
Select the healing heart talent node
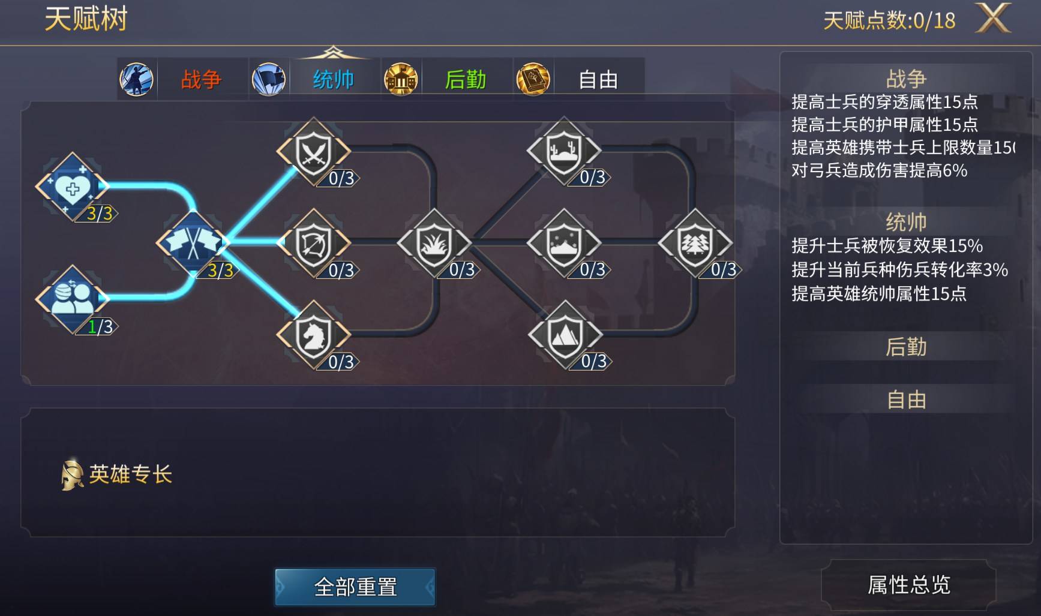(73, 188)
